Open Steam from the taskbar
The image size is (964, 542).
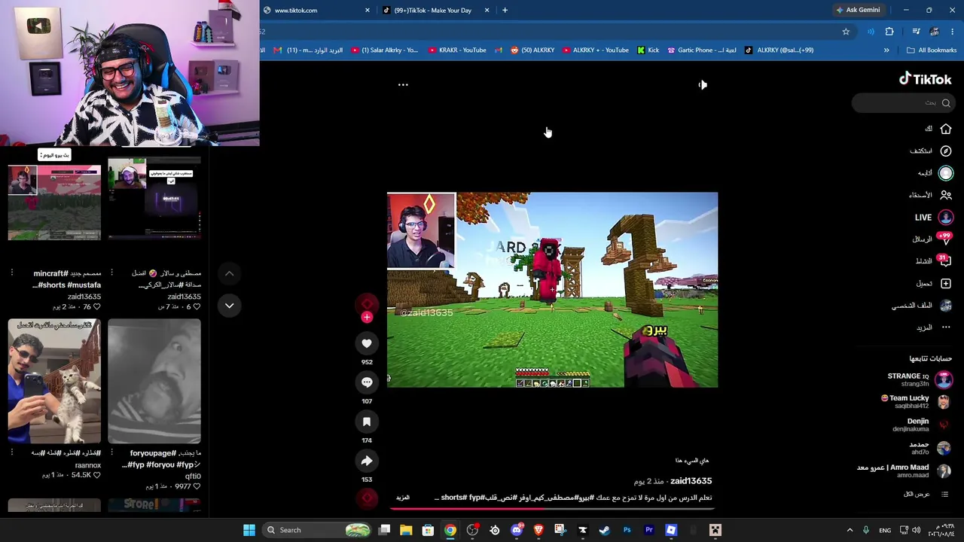(x=604, y=530)
